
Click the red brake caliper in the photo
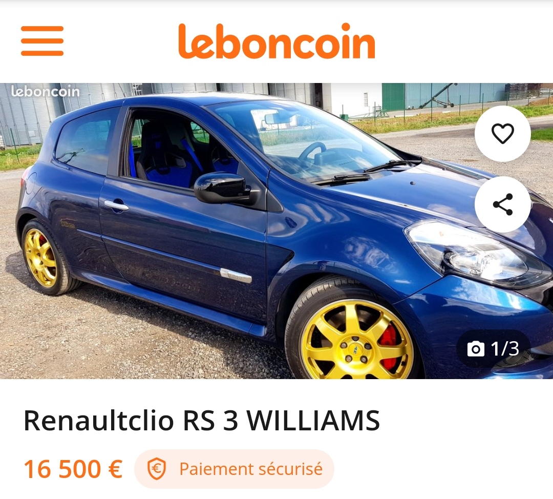pos(389,348)
